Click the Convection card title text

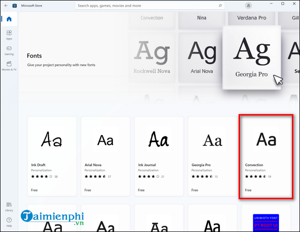pyautogui.click(x=254, y=165)
